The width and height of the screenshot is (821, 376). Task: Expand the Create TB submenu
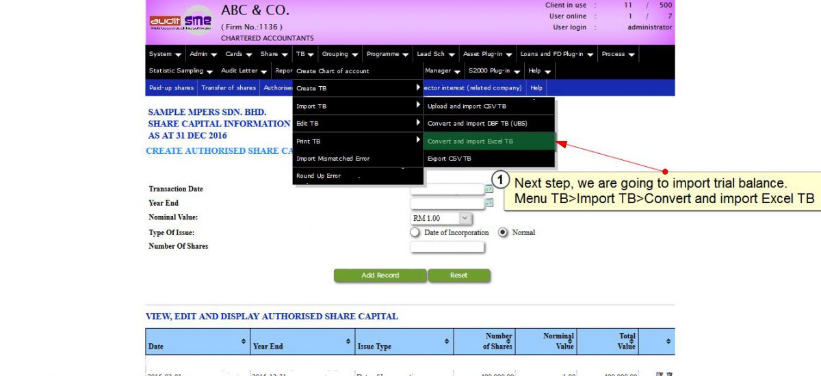point(358,88)
